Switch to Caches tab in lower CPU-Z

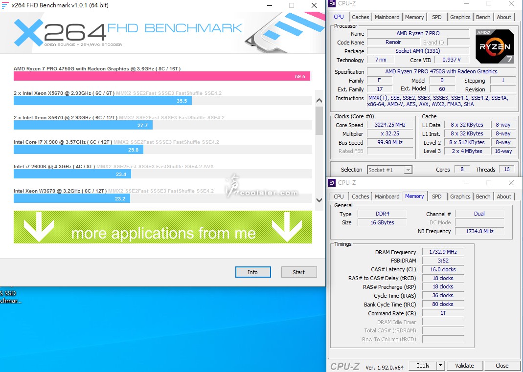(x=360, y=197)
